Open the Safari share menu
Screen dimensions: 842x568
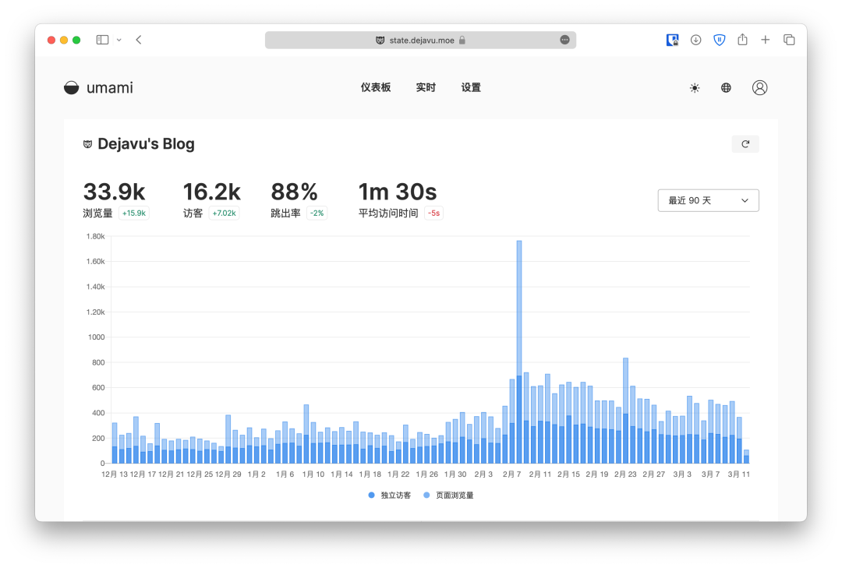pos(742,39)
